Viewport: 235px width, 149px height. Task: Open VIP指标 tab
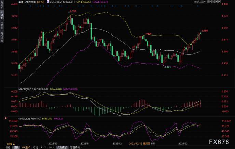(x=26, y=148)
